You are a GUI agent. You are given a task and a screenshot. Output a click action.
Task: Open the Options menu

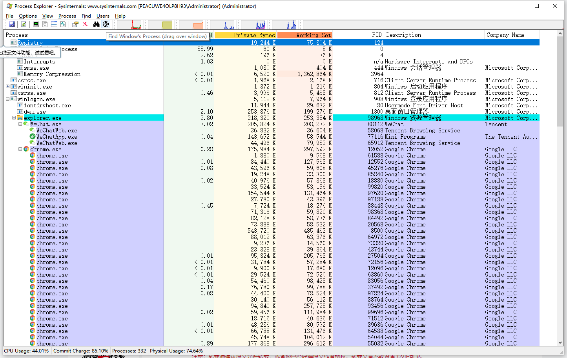pyautogui.click(x=28, y=16)
